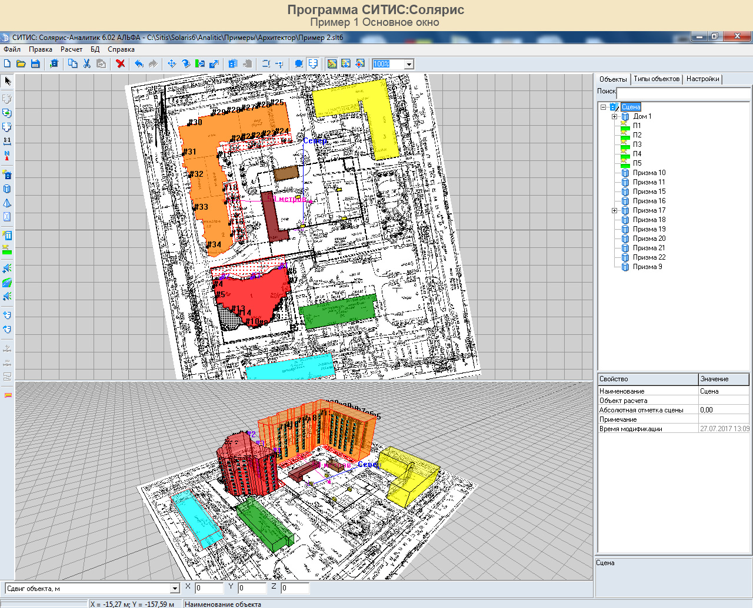Click the cyan building in plan view
The width and height of the screenshot is (753, 608).
[289, 367]
